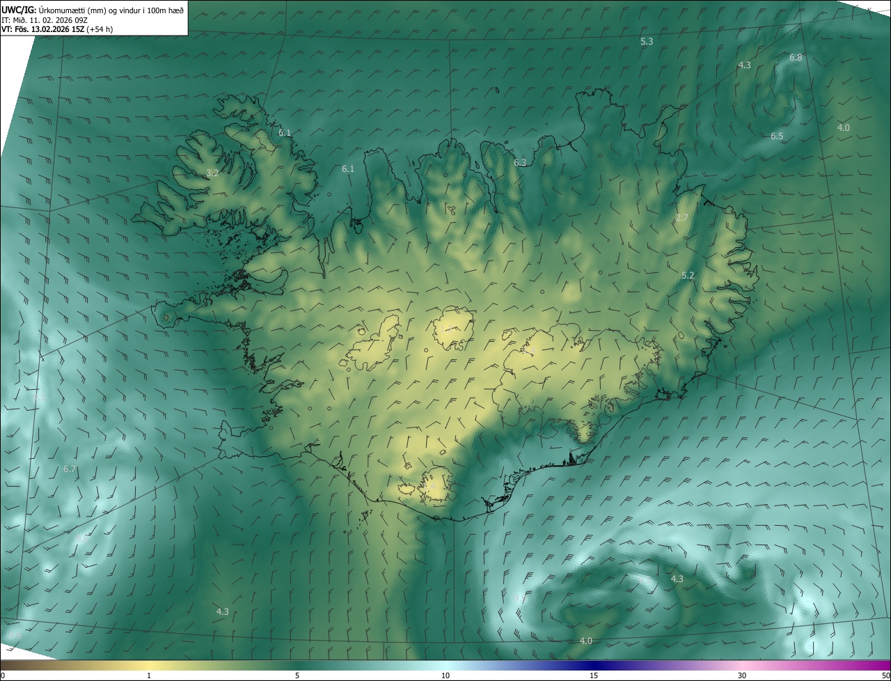Select the 6.8 value label

(x=796, y=58)
